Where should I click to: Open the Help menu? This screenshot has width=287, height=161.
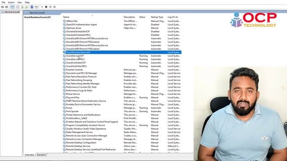(x=27, y=2)
